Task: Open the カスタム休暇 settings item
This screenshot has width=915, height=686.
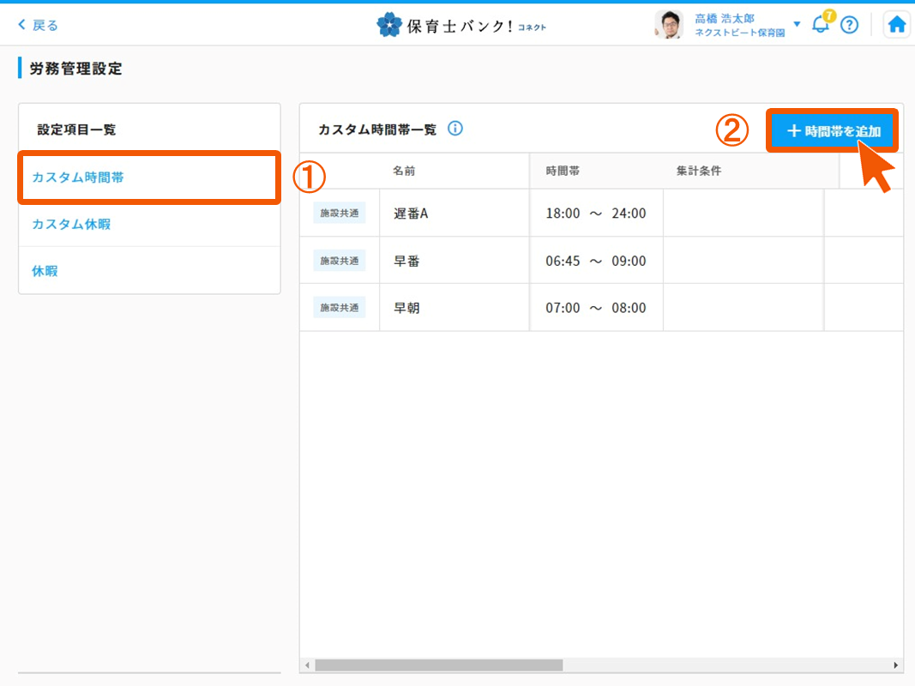Action: pos(71,224)
